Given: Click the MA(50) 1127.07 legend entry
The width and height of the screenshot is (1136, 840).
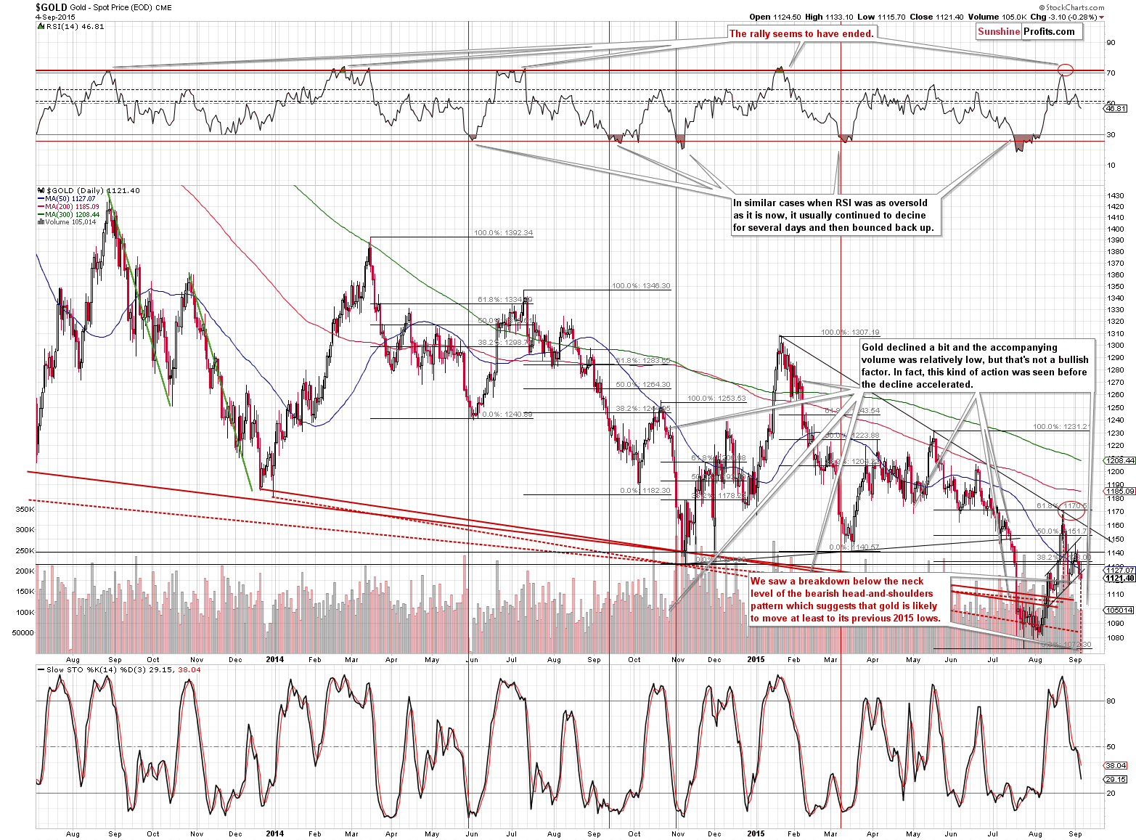Looking at the screenshot, I should click(66, 198).
